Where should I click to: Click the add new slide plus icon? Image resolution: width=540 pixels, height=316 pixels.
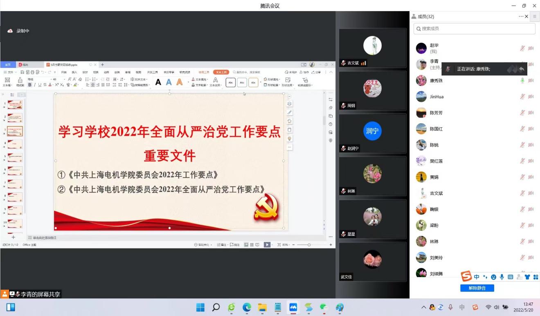(13, 237)
